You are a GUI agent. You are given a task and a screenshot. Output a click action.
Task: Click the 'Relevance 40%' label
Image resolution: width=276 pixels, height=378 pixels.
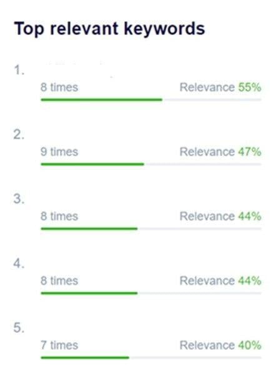tap(220, 346)
